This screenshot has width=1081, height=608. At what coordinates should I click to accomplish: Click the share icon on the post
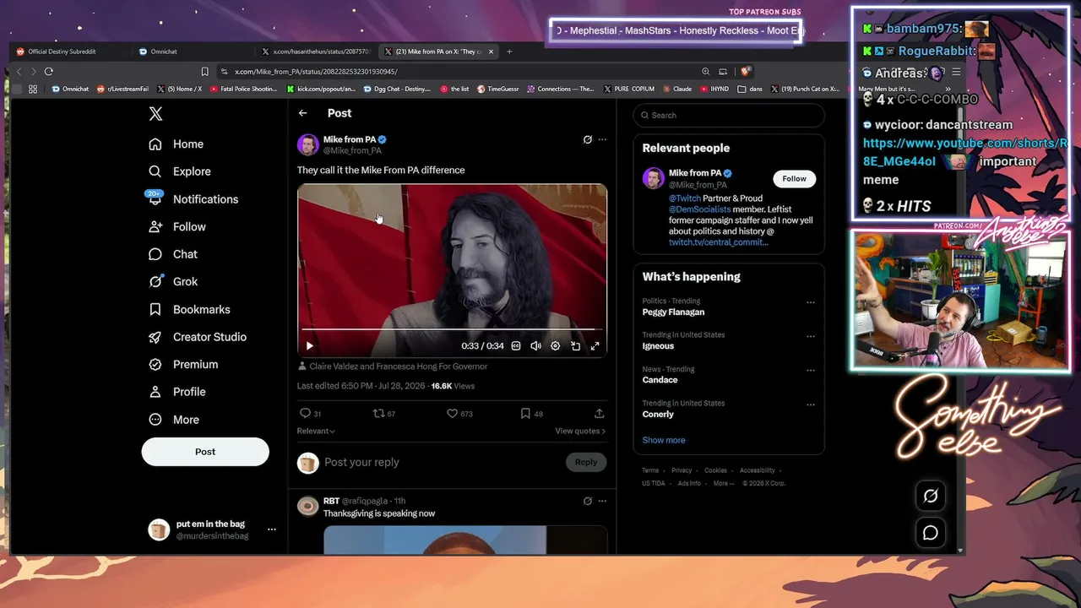point(600,414)
